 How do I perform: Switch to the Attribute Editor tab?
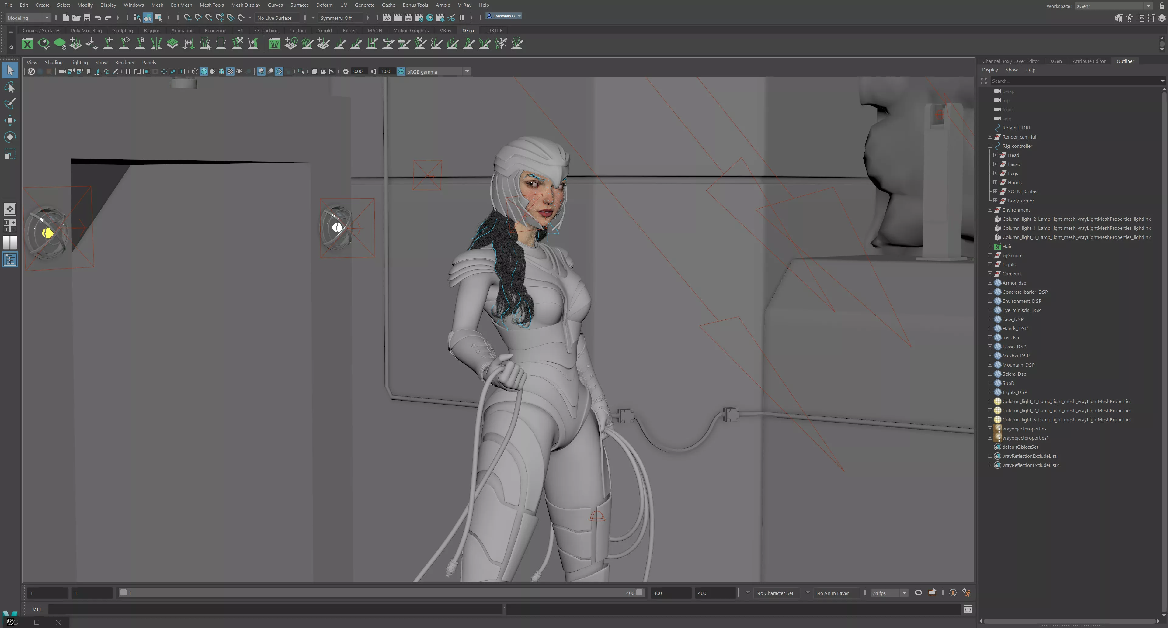coord(1089,61)
